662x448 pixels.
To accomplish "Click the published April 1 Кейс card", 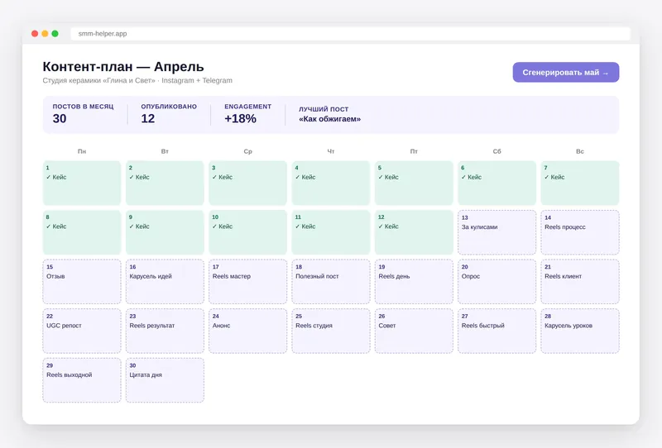I will tap(82, 183).
